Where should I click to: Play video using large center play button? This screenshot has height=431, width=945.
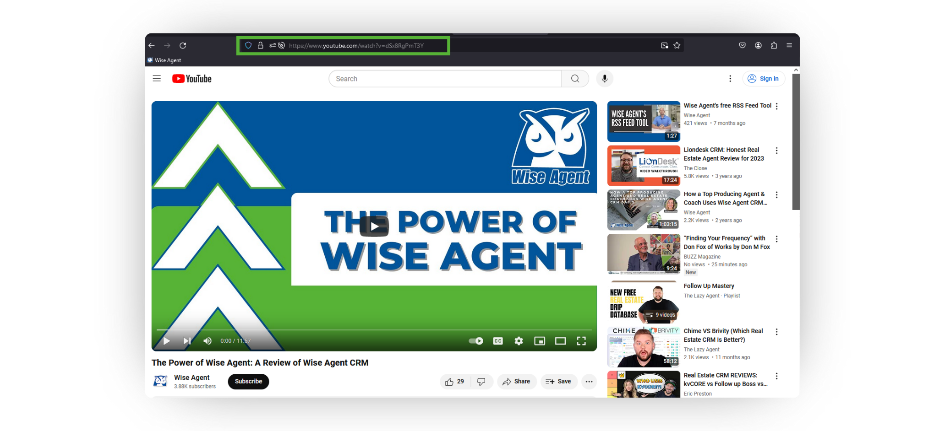pos(374,226)
